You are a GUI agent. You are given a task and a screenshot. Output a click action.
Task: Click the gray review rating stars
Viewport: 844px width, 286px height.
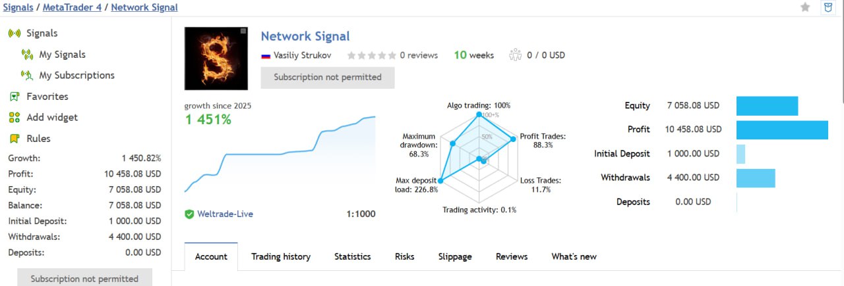[x=371, y=56]
